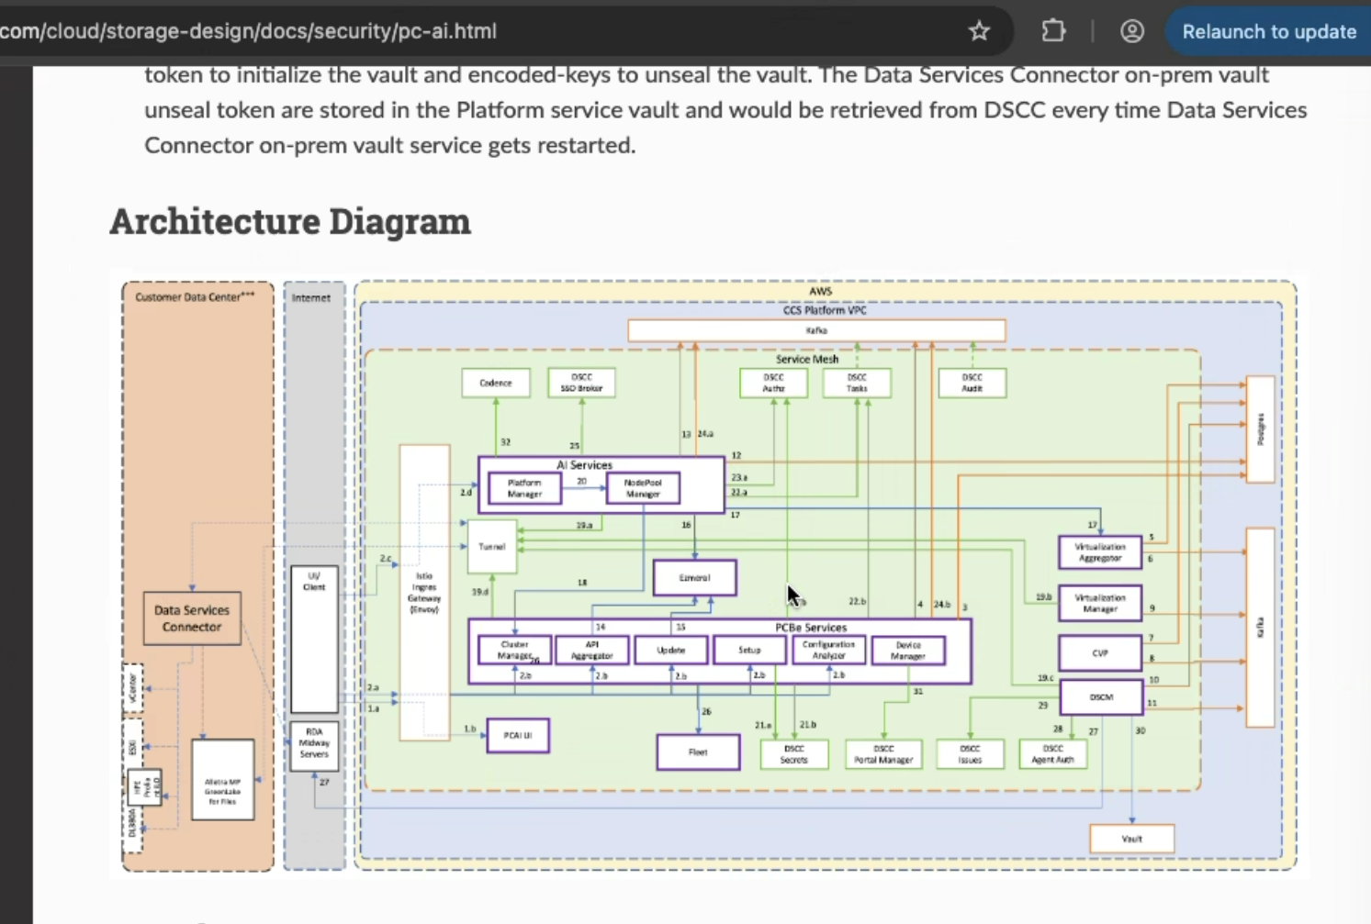Click the Data Services Connector box
Image resolution: width=1371 pixels, height=924 pixels.
click(192, 618)
